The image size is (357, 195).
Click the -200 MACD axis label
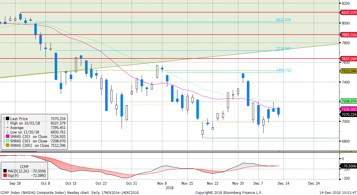(x=346, y=178)
